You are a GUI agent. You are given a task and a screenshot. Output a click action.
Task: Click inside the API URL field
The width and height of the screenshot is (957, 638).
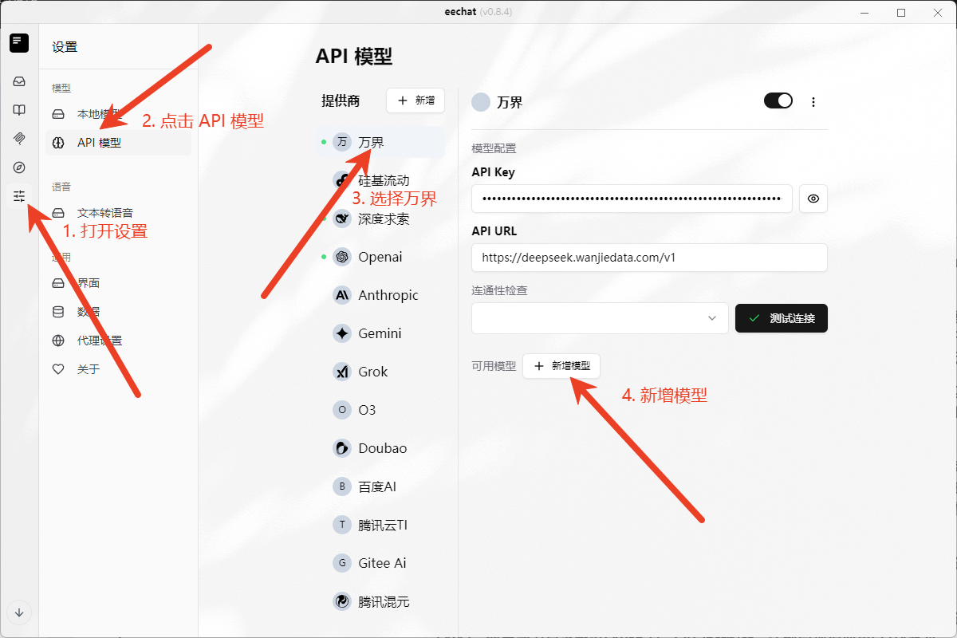point(649,258)
